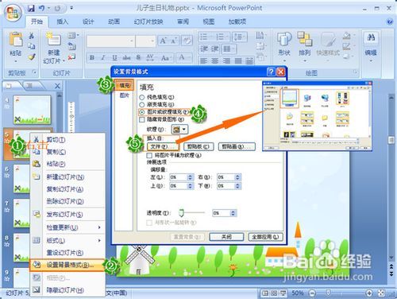Click the Shrink Font icon
397x299 pixels.
tap(174, 41)
